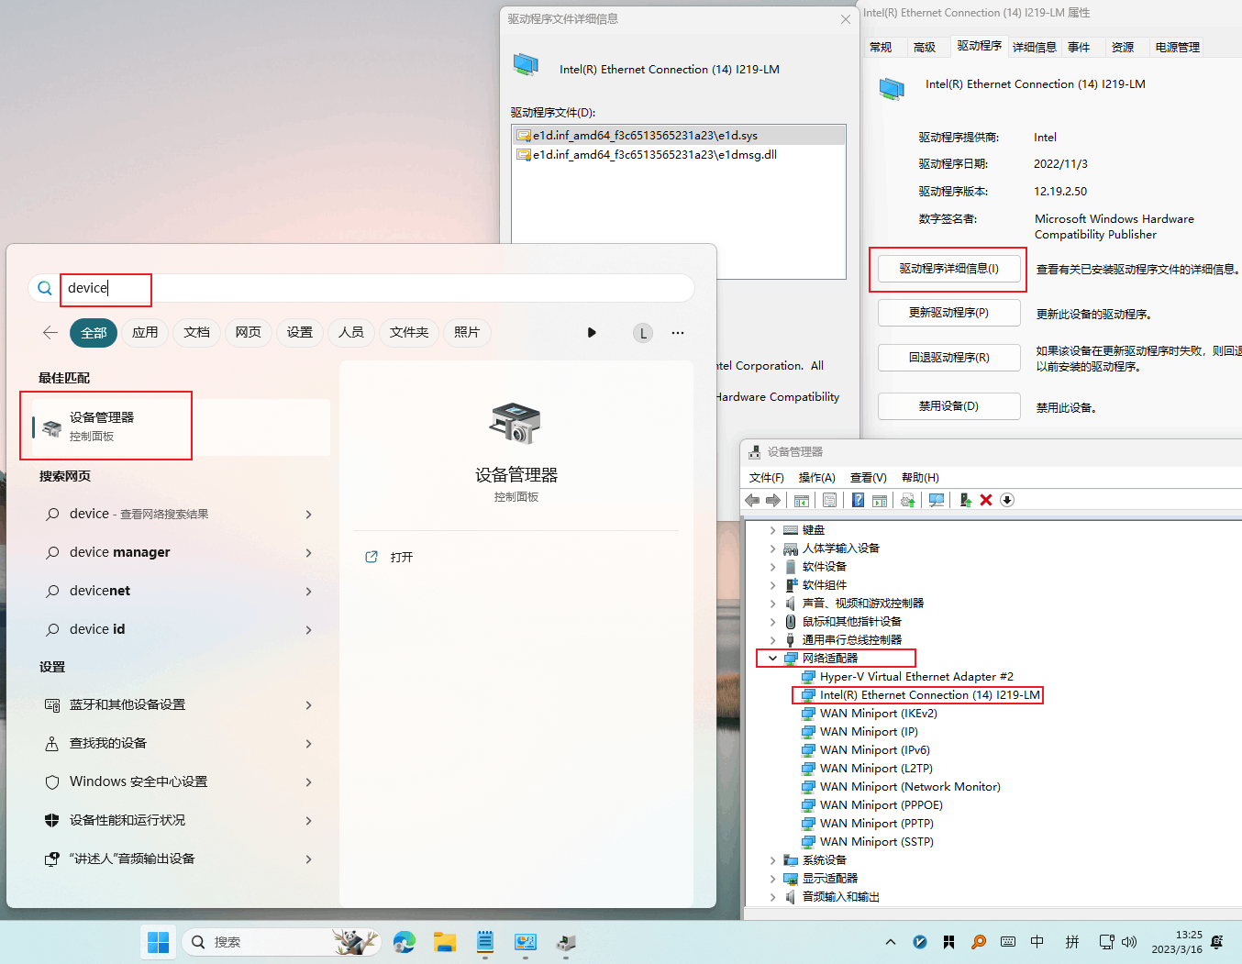The height and width of the screenshot is (964, 1242).
Task: Switch to the 常规 tab in properties
Action: click(881, 47)
